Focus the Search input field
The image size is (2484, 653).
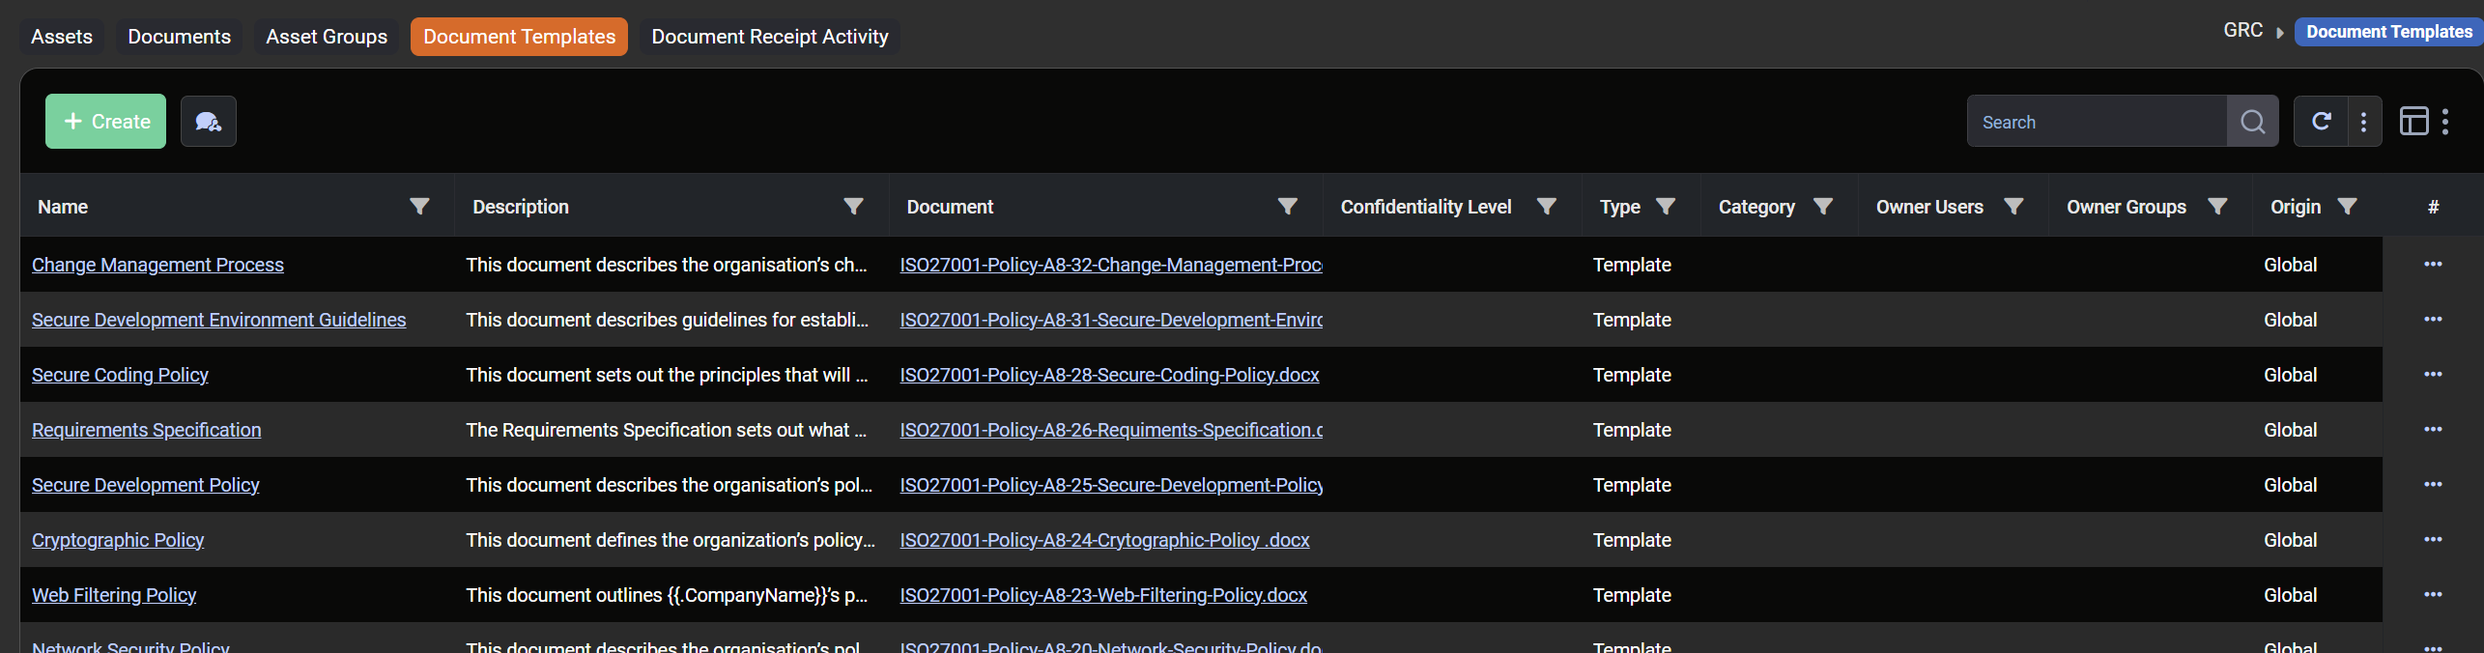tap(2097, 122)
